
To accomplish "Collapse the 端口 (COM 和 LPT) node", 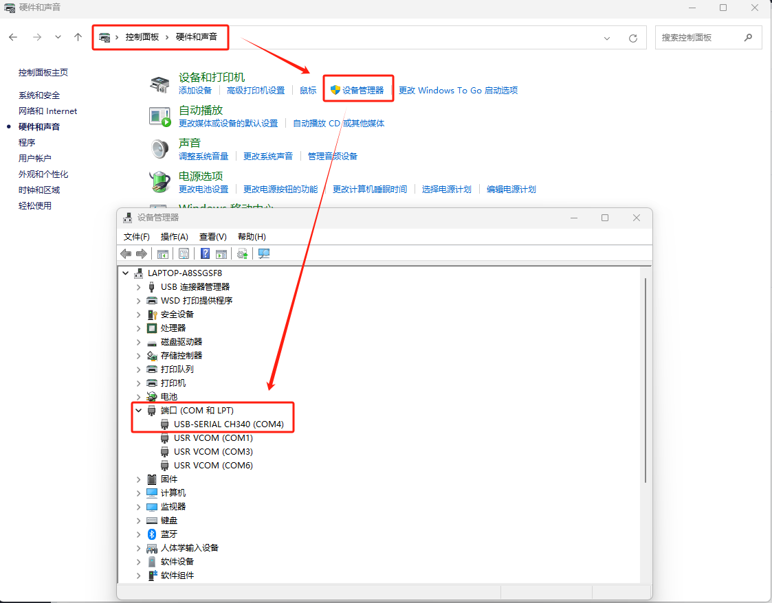I will pos(138,411).
